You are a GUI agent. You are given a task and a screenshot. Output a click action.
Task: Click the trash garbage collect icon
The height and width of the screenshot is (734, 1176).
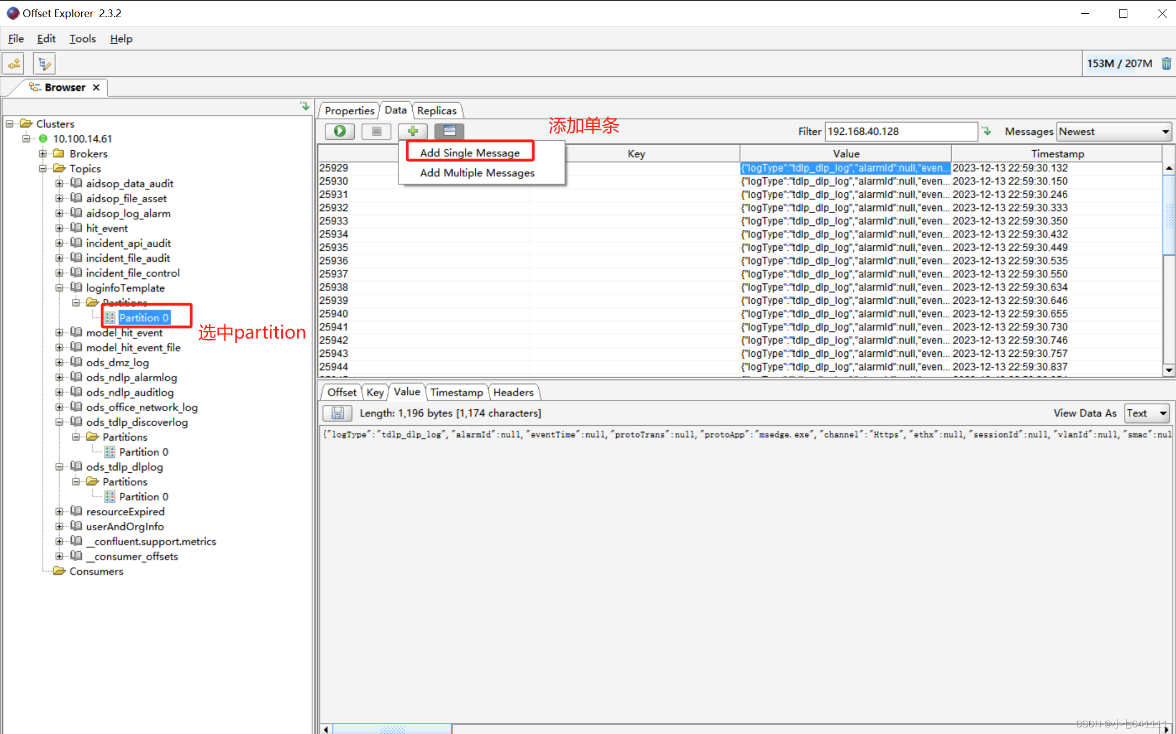click(1166, 64)
